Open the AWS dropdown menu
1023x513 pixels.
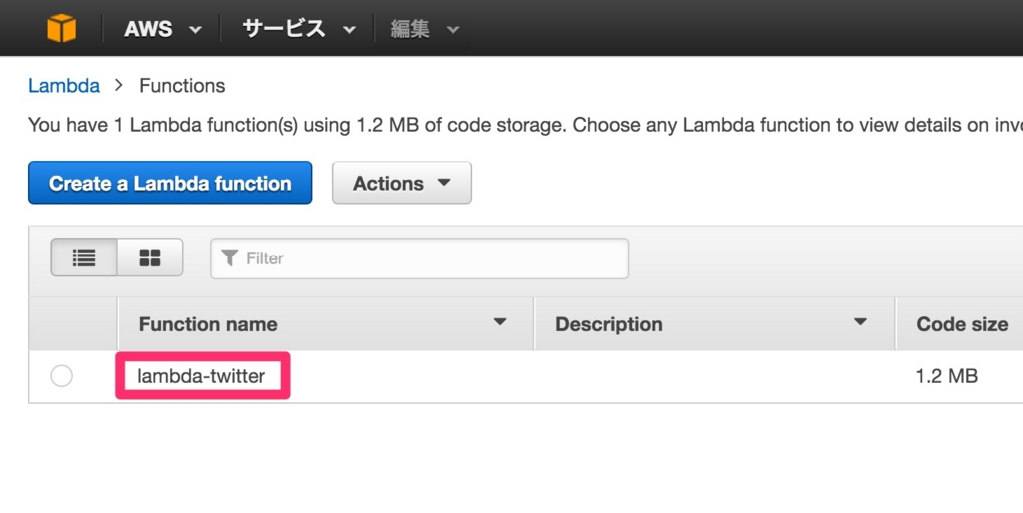pyautogui.click(x=163, y=29)
